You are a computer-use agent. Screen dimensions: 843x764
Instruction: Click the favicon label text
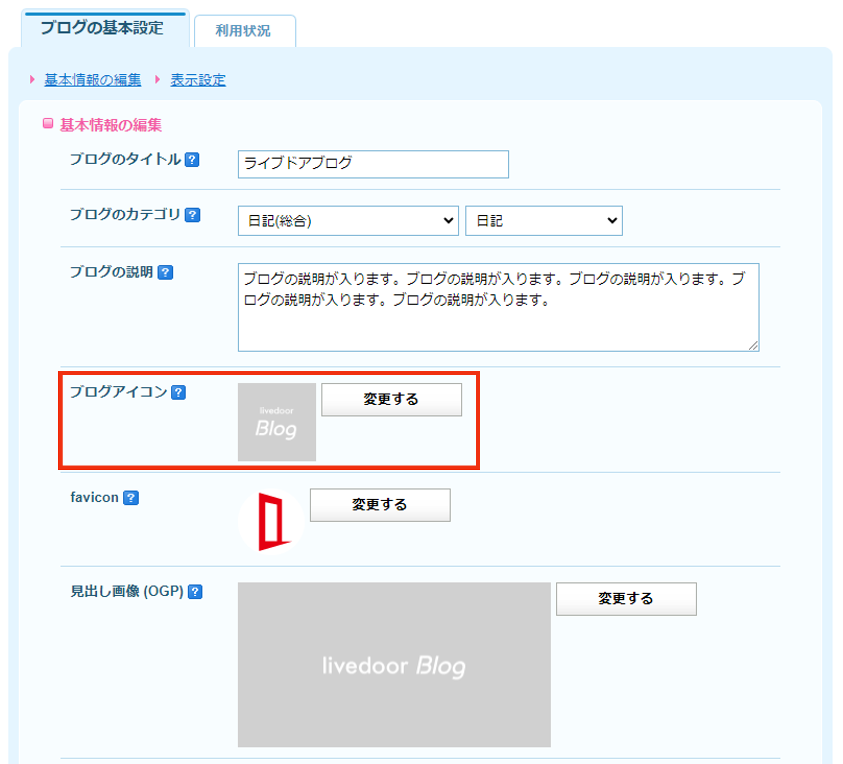[x=94, y=497]
